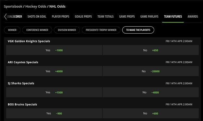Click the Bruins market date text
Image resolution: width=203 pixels, height=121 pixels.
tap(179, 104)
